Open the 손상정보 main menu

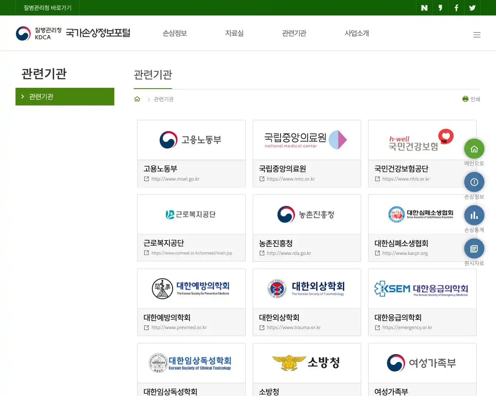[x=175, y=33]
